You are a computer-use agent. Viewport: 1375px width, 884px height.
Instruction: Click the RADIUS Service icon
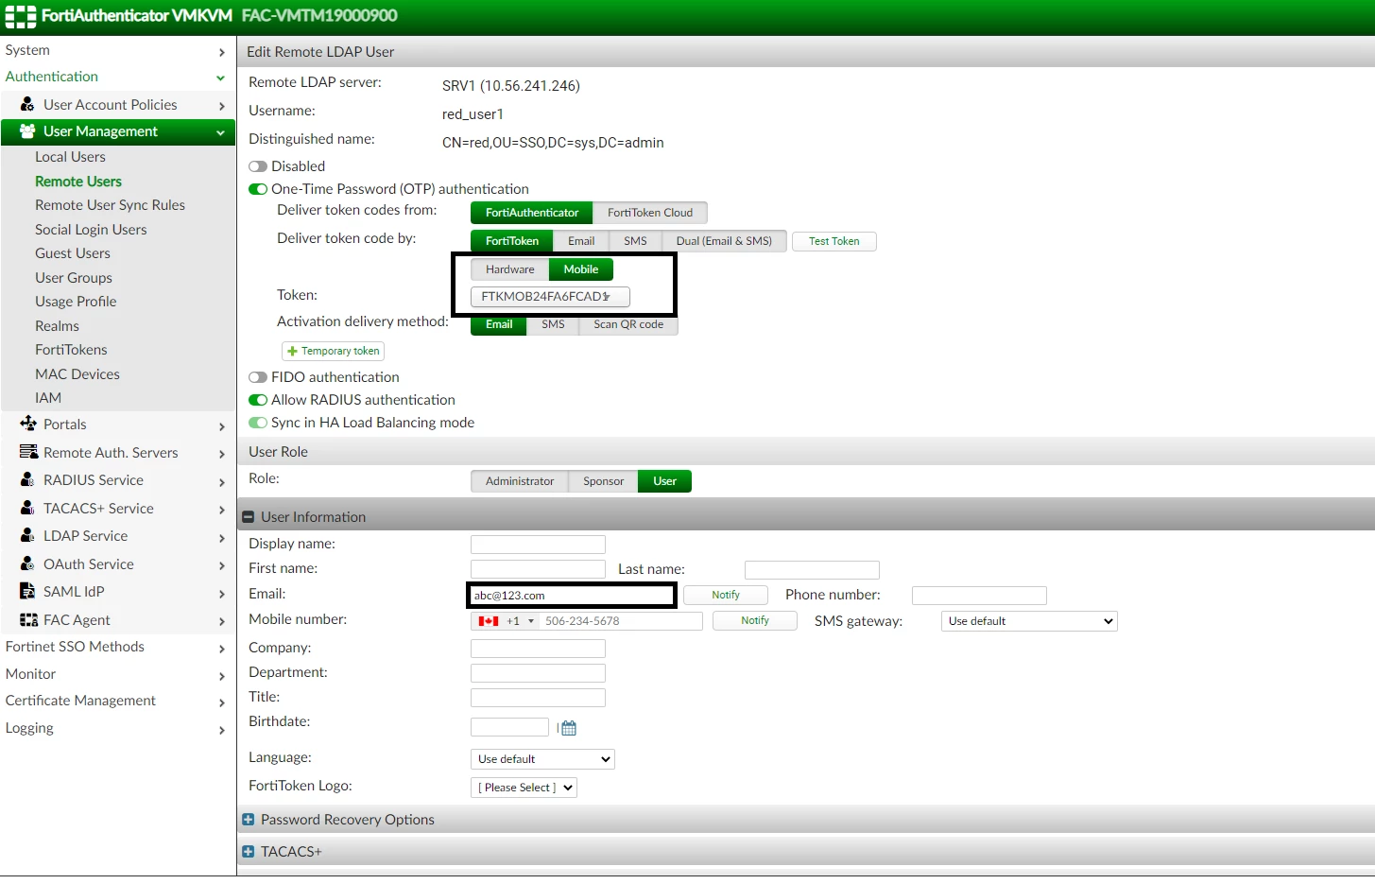pos(27,479)
